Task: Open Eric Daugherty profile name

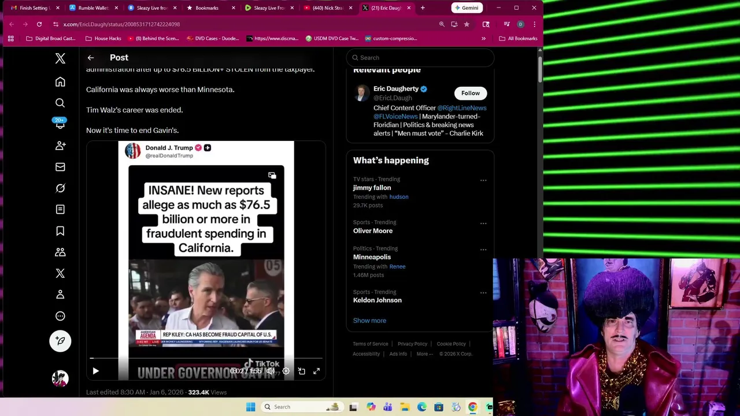Action: pyautogui.click(x=396, y=89)
